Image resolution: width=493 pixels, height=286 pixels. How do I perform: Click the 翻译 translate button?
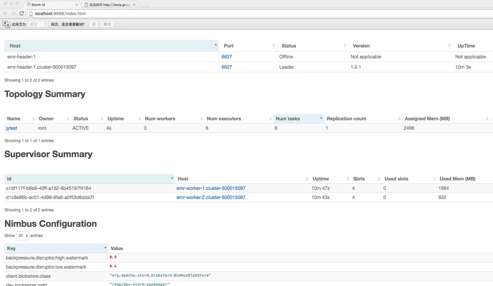107,24
